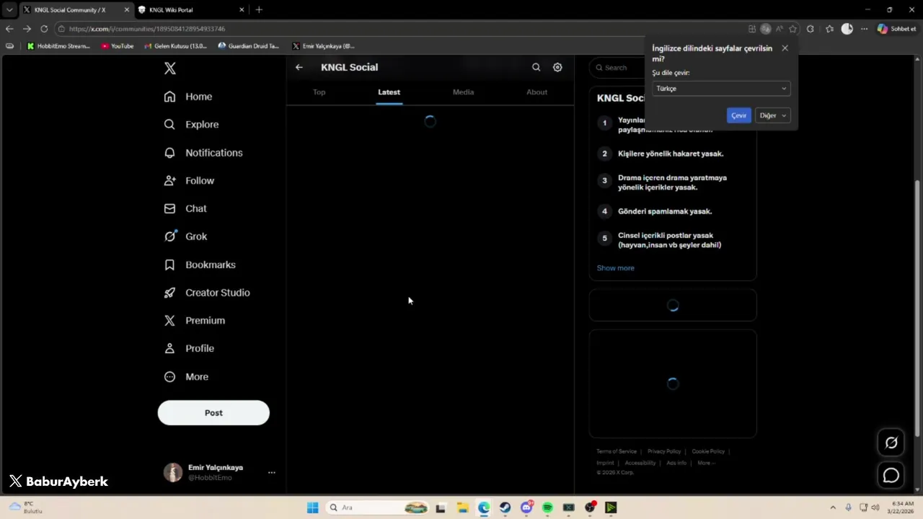Click the address bar URL

[147, 29]
